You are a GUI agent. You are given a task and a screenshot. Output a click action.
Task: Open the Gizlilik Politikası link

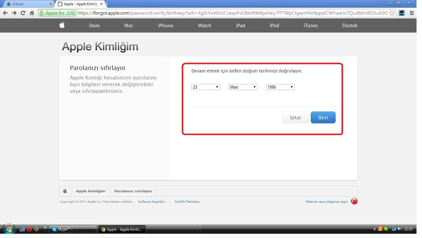[x=187, y=201]
